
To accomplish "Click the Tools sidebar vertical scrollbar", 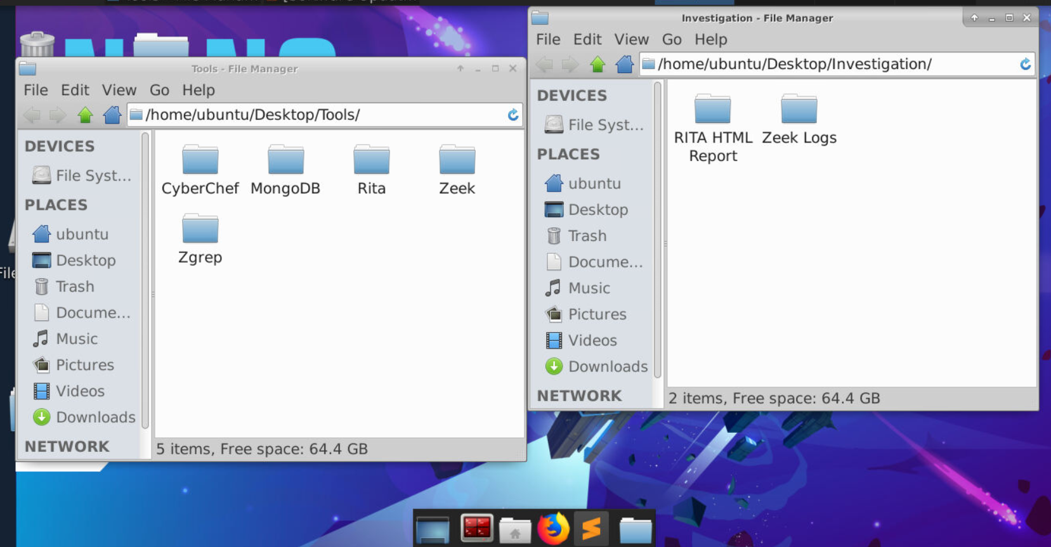I will coord(145,281).
